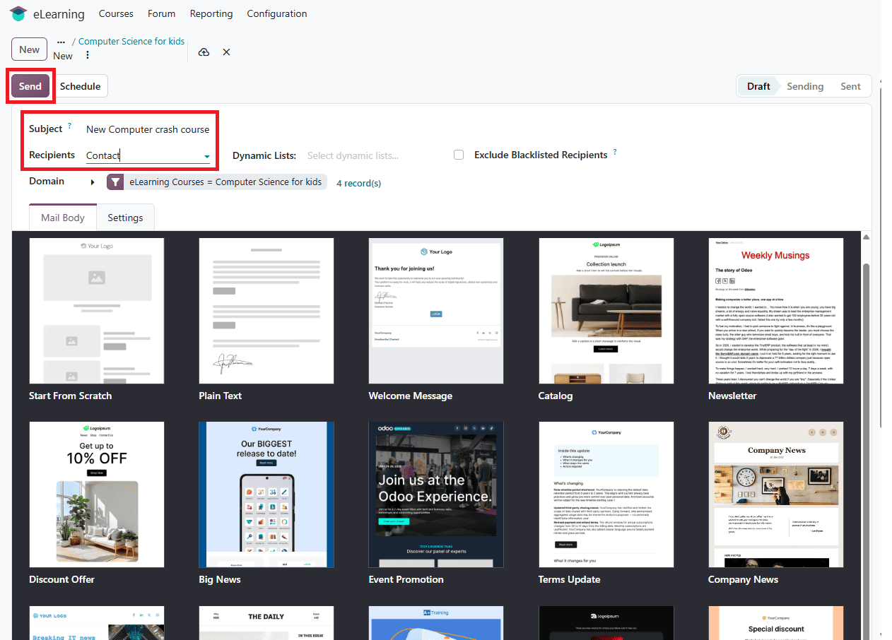
Task: Click the cloud save icon
Action: pyautogui.click(x=204, y=52)
